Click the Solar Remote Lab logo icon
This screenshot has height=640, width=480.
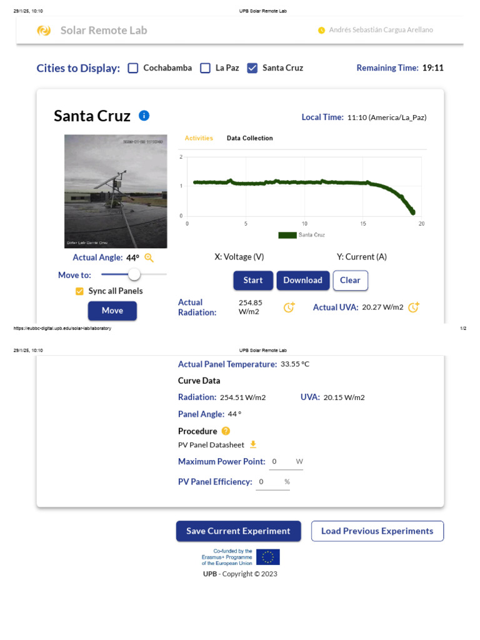pyautogui.click(x=44, y=30)
